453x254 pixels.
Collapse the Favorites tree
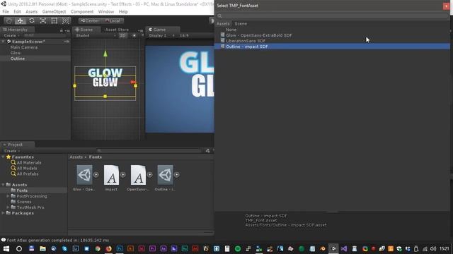click(3, 157)
